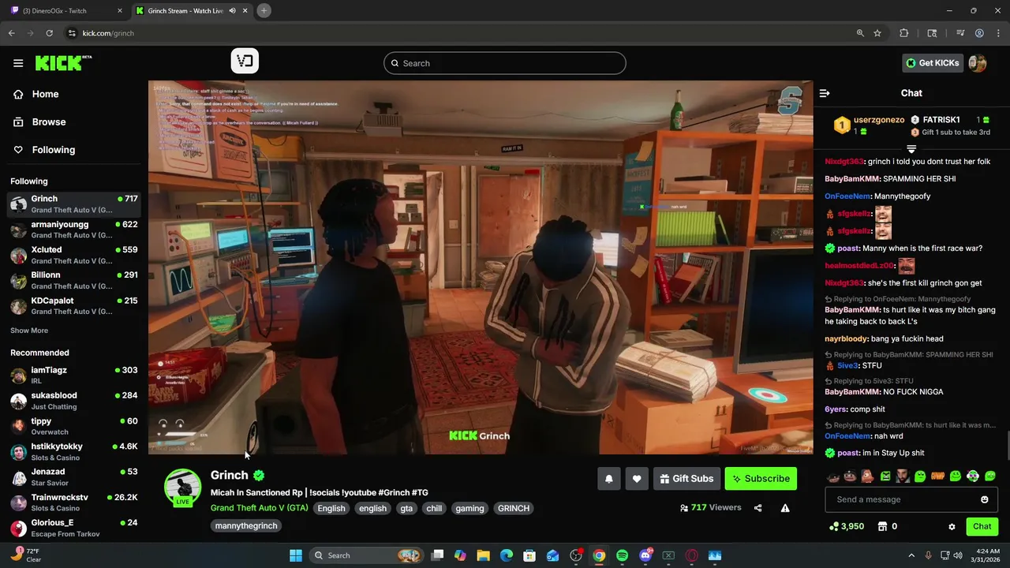The height and width of the screenshot is (568, 1010).
Task: Click the 3,950 channel points balance
Action: tap(846, 526)
